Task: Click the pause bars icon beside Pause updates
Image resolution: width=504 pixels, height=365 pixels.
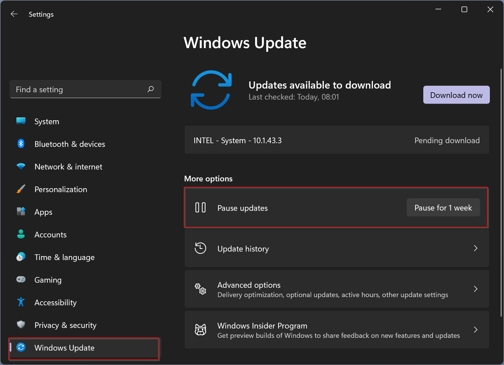Action: pyautogui.click(x=200, y=207)
